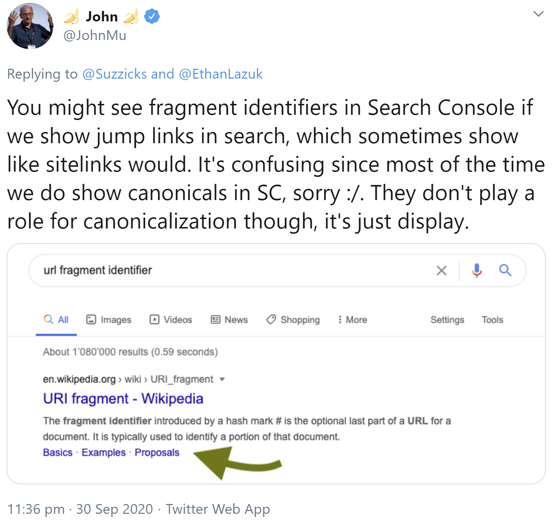Select the Images search tab icon
Screen dimensions: 554x524
[91, 320]
